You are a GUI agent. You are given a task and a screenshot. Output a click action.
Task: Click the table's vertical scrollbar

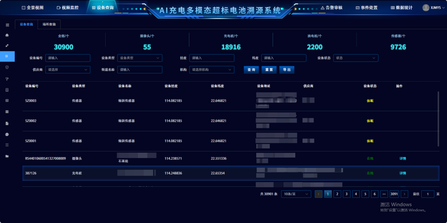[x=438, y=118]
